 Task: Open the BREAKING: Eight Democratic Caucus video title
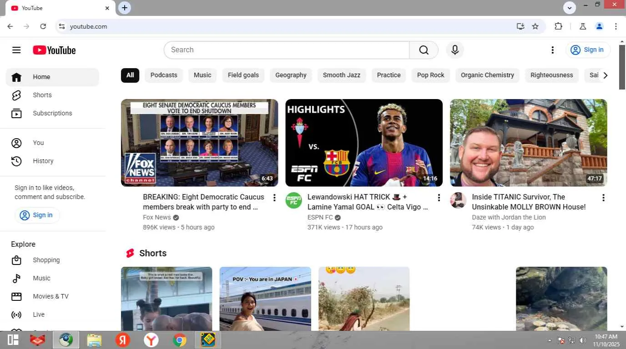click(x=204, y=202)
